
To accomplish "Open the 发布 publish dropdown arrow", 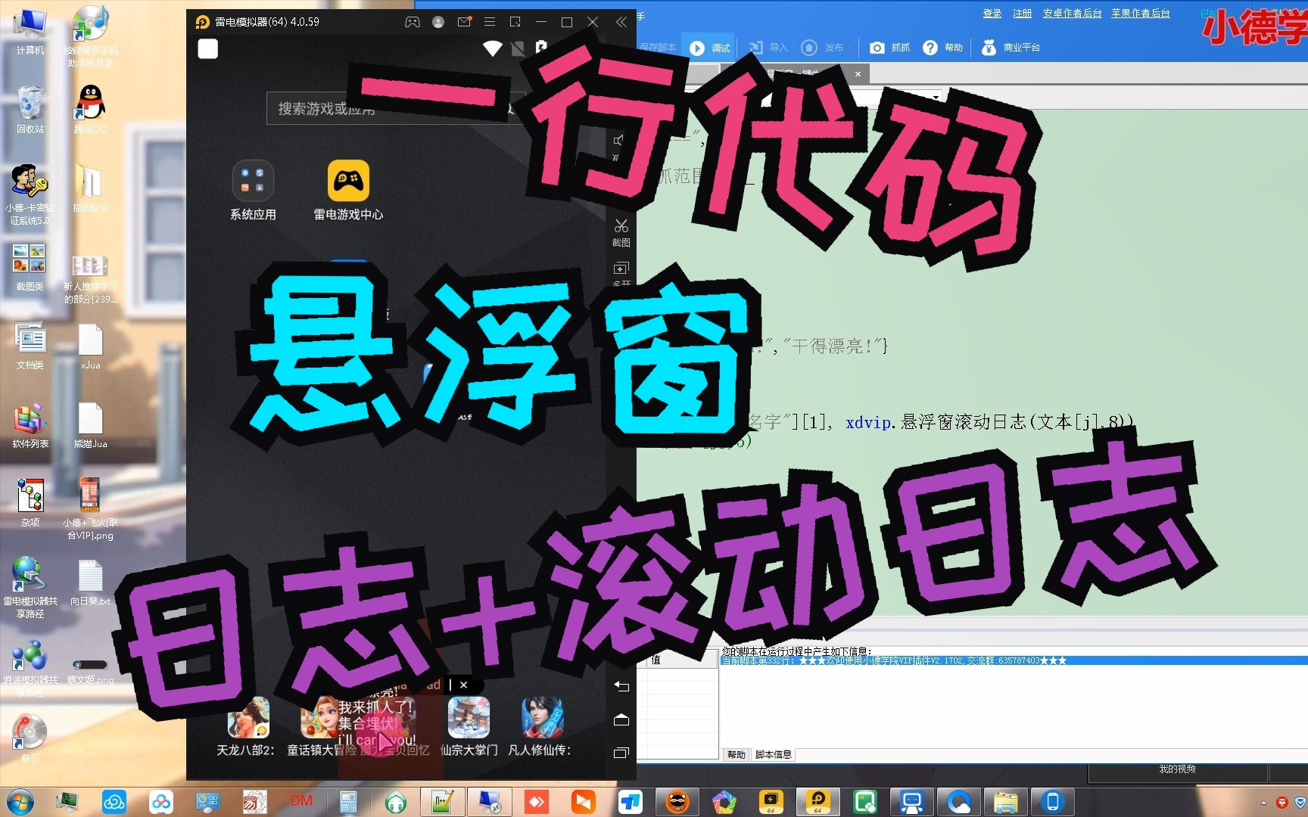I will pyautogui.click(x=849, y=47).
